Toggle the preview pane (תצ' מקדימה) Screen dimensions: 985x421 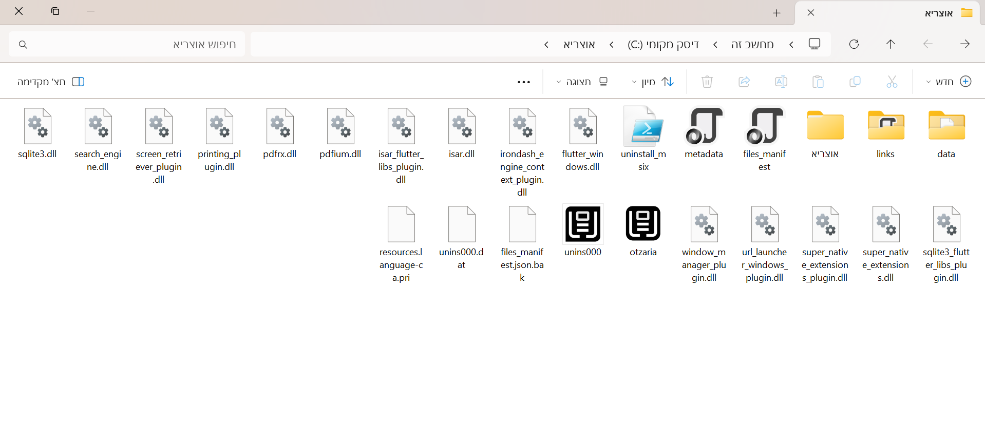pyautogui.click(x=50, y=82)
